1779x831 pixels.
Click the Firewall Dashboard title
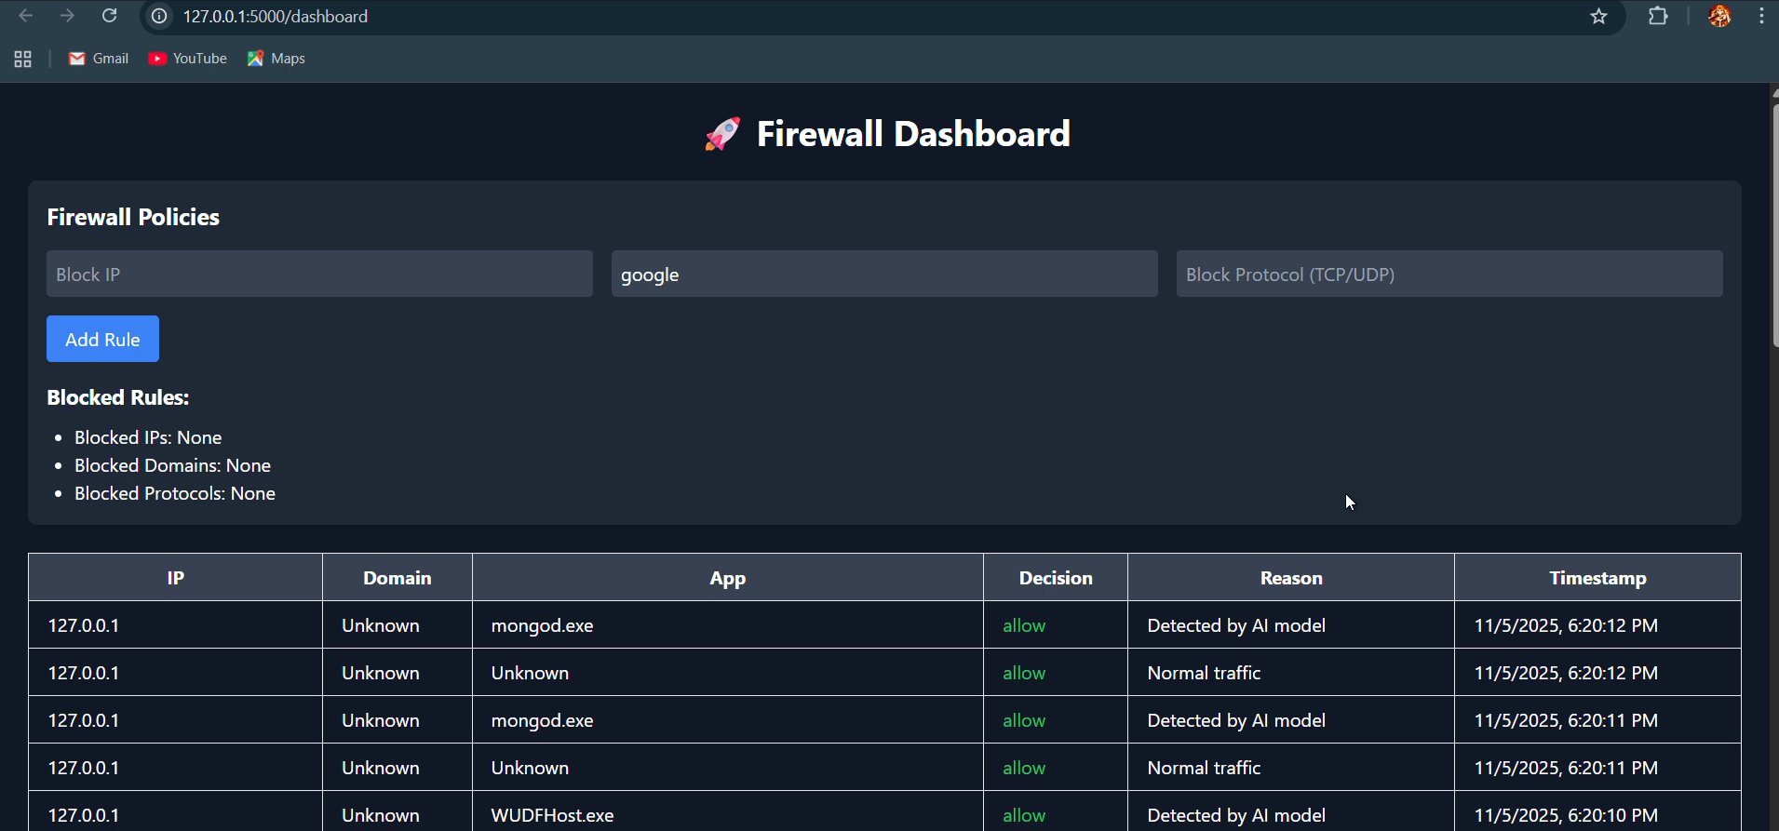913,134
